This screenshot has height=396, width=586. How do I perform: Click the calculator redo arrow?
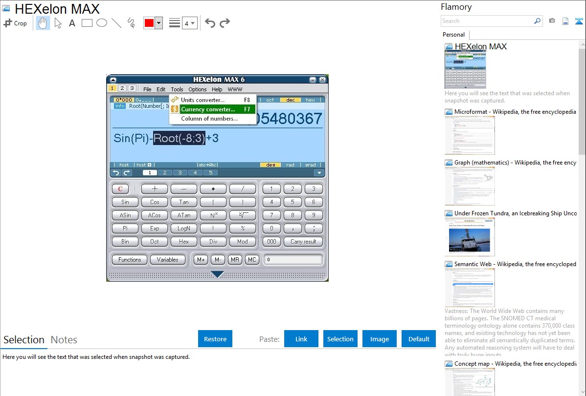tap(127, 173)
